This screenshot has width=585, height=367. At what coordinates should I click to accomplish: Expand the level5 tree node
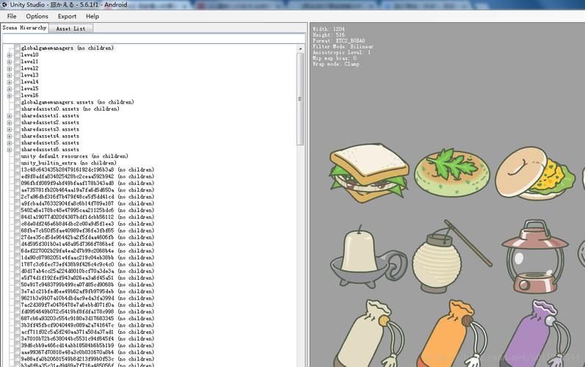(x=10, y=89)
